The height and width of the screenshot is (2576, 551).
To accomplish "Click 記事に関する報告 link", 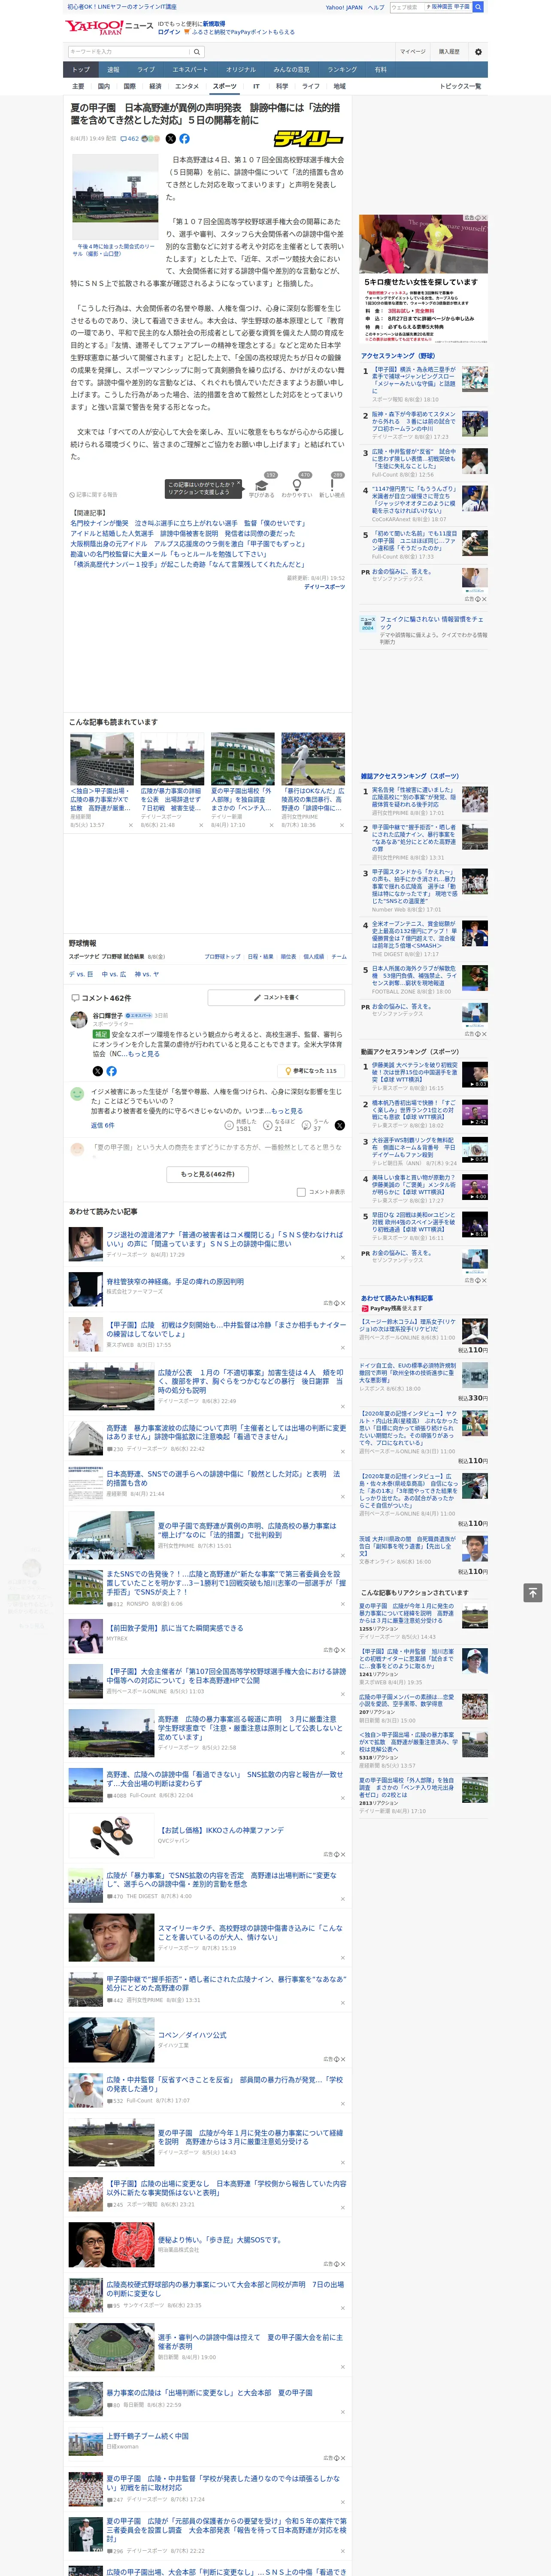I will coord(94,495).
